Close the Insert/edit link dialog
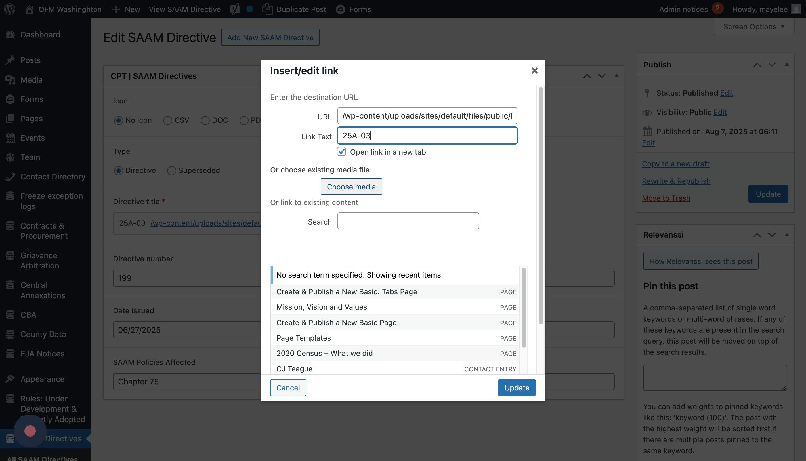806x461 pixels. [x=534, y=71]
